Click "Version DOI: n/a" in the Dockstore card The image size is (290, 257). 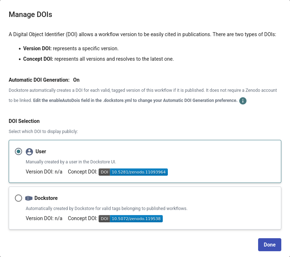pyautogui.click(x=44, y=219)
